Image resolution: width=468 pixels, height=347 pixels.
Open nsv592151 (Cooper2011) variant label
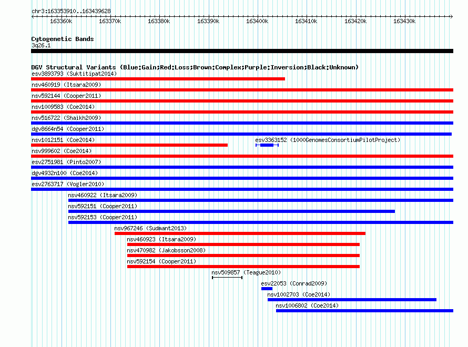click(x=103, y=206)
